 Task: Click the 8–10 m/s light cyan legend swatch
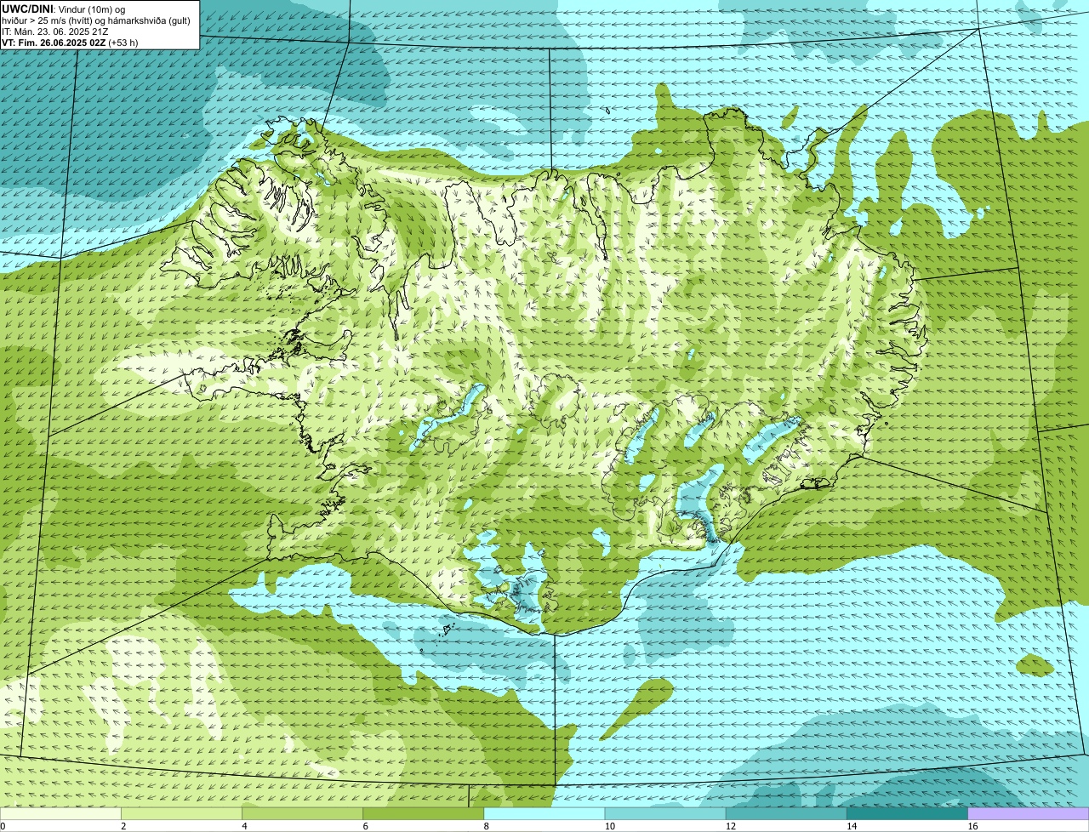(x=544, y=814)
